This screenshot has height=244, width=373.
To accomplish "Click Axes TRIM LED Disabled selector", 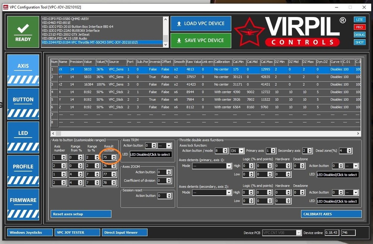I will (x=151, y=155).
